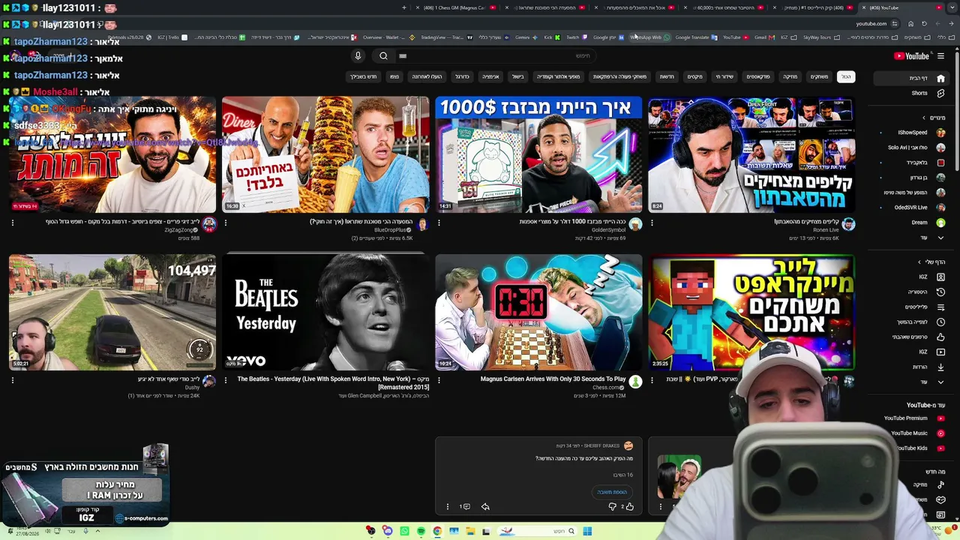Screen dimensions: 960x540
Task: Select the 'מיקסים' filter chip
Action: click(695, 76)
